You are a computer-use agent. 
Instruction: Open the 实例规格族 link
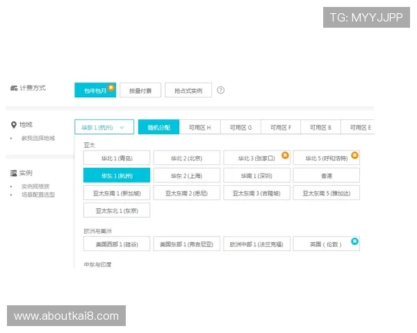35,186
